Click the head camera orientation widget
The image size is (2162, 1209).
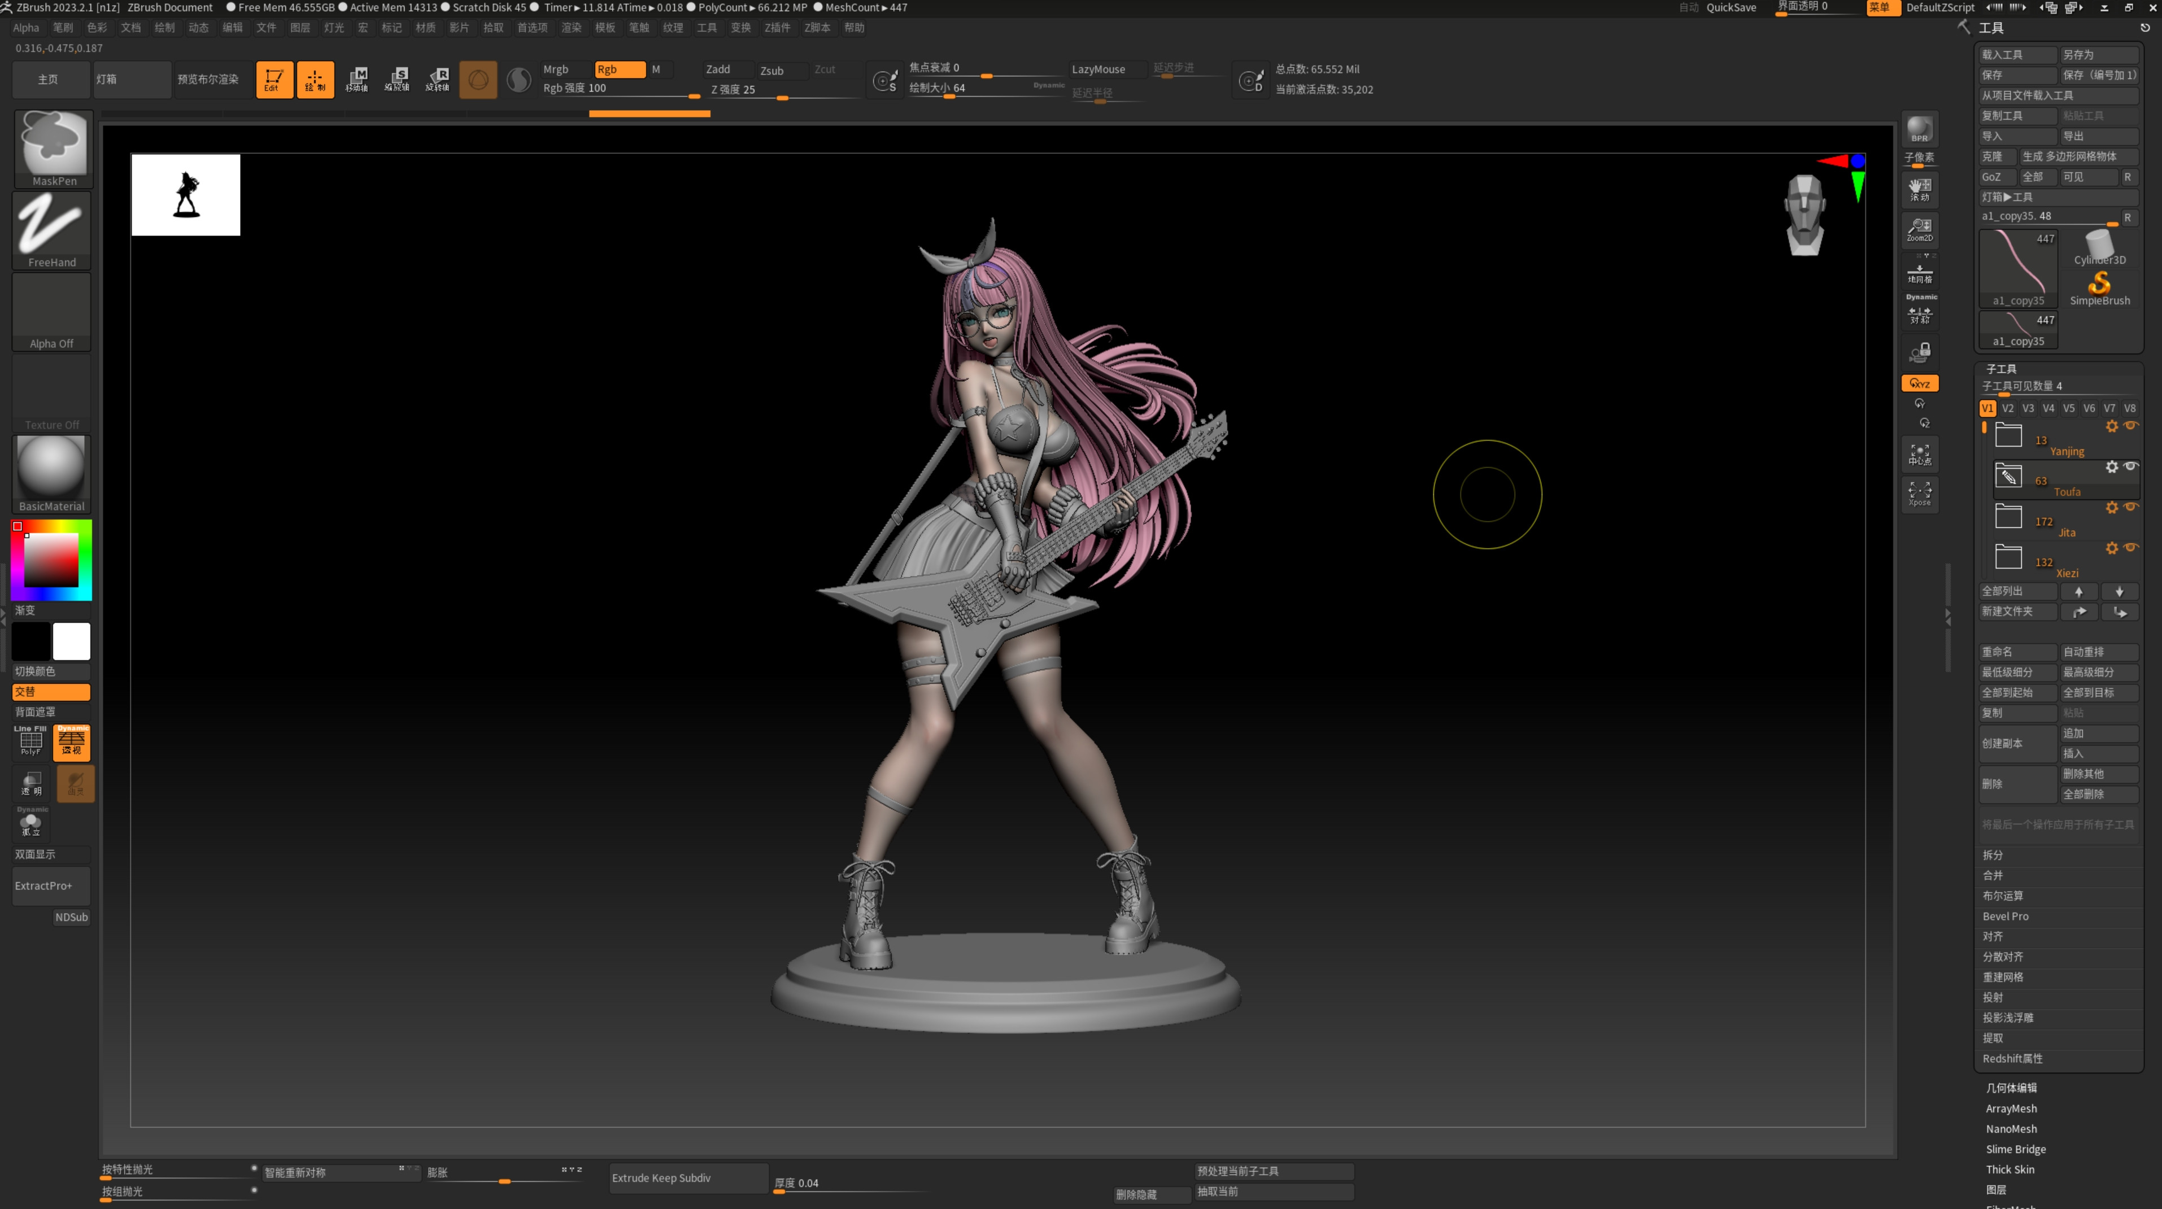point(1804,215)
